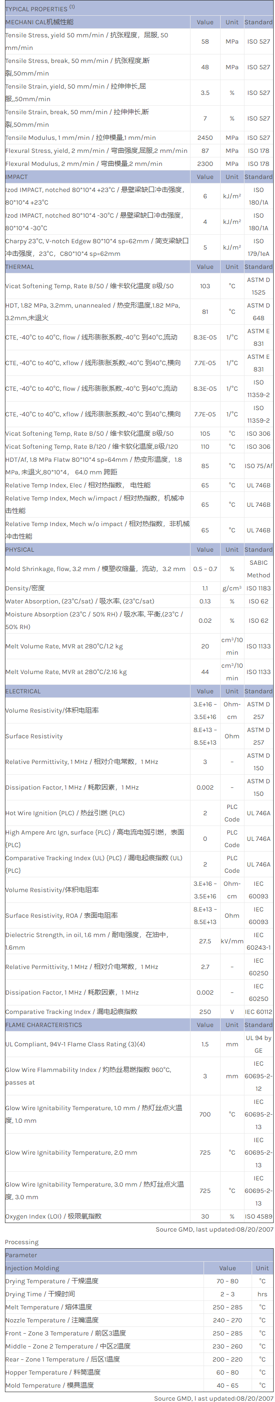
Task: Click the PHYSICAL section header
Action: [20, 550]
